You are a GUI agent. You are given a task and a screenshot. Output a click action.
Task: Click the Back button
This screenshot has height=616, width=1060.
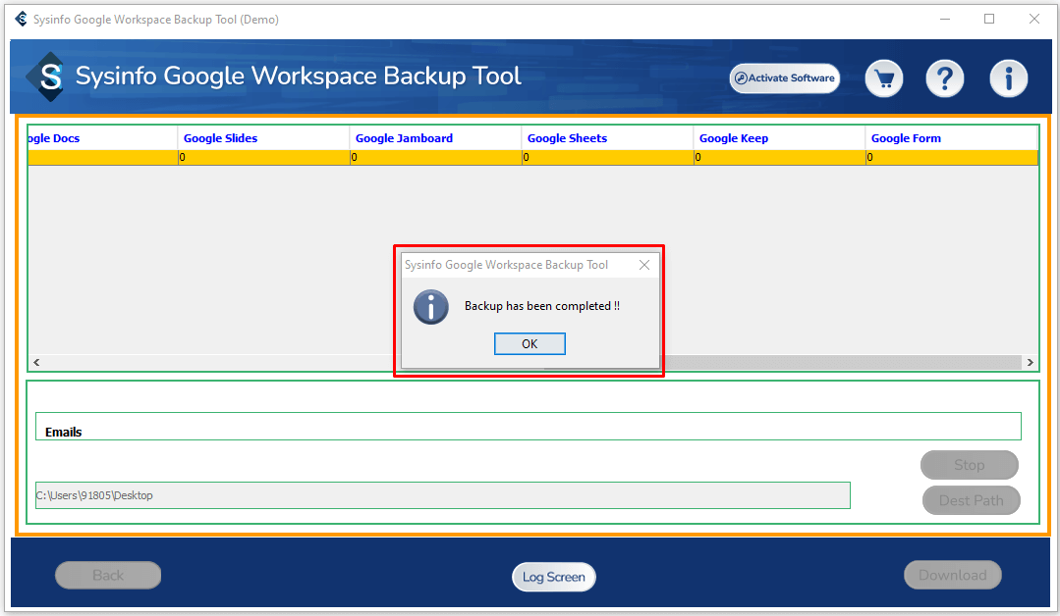pos(108,576)
